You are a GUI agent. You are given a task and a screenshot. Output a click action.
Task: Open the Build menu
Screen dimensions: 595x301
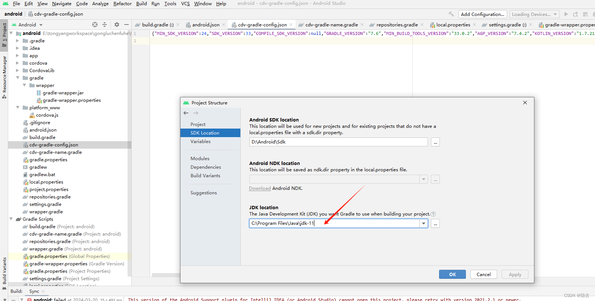point(141,3)
